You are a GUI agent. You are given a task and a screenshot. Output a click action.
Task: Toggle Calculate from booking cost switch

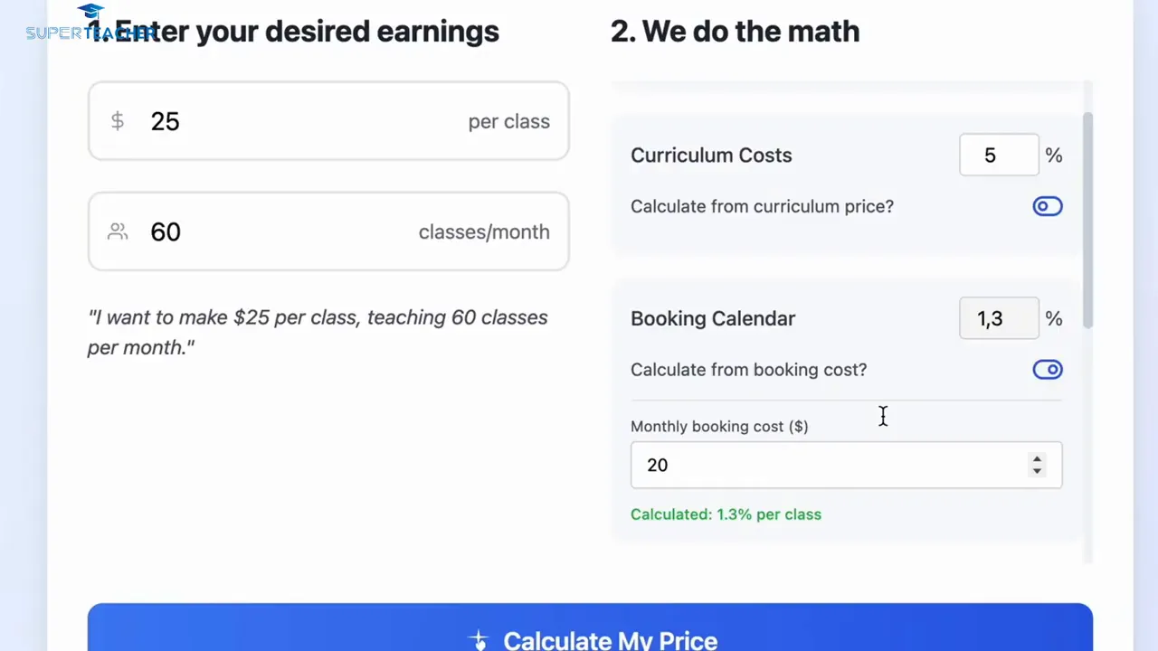1047,369
